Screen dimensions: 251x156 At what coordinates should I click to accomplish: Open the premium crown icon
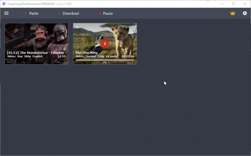(x=233, y=13)
